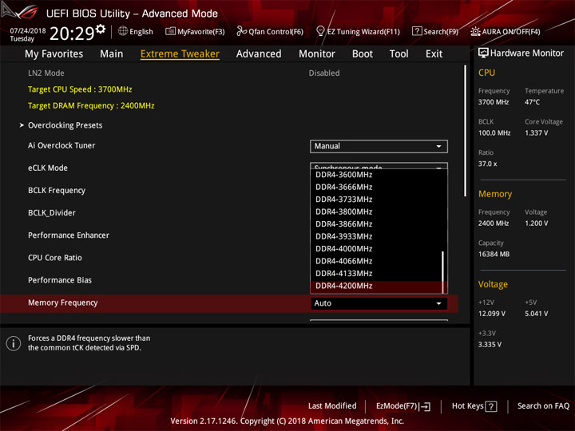575x431 pixels.
Task: Choose highlighted DDR4-4200MHz option
Action: (377, 287)
